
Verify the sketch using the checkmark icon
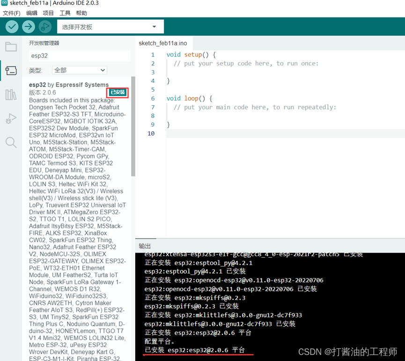(x=12, y=27)
